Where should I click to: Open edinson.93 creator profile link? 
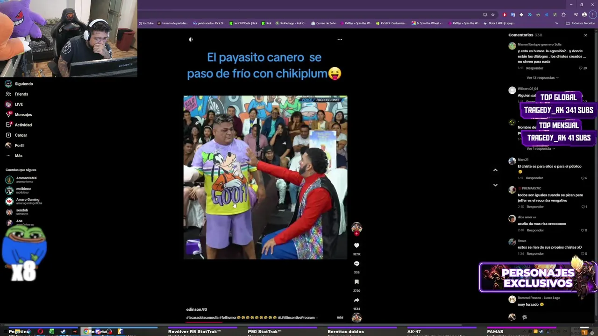[x=196, y=309]
